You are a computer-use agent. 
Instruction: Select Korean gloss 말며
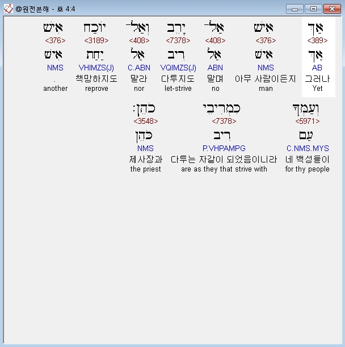pyautogui.click(x=215, y=79)
